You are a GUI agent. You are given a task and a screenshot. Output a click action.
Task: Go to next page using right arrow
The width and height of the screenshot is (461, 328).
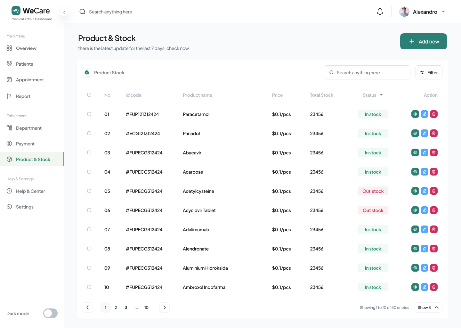coord(165,307)
